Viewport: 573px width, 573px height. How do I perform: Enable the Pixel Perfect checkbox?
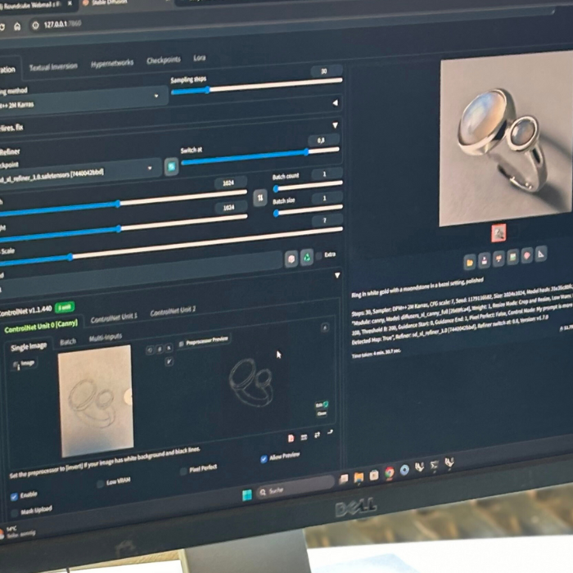click(x=183, y=471)
